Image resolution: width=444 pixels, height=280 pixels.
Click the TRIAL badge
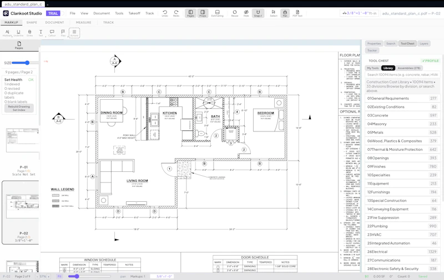53,13
